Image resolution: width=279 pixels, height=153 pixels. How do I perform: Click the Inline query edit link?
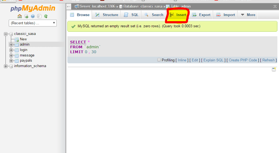[x=182, y=60]
